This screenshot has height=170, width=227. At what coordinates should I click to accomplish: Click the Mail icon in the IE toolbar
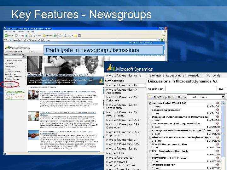(60, 36)
